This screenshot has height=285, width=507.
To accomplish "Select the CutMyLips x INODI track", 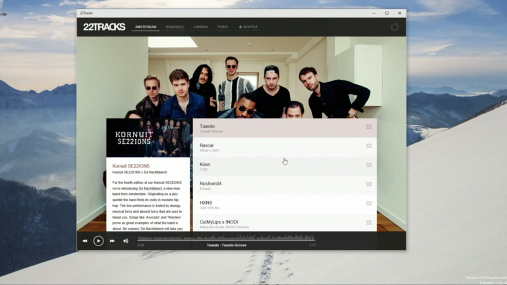I will coord(277,224).
